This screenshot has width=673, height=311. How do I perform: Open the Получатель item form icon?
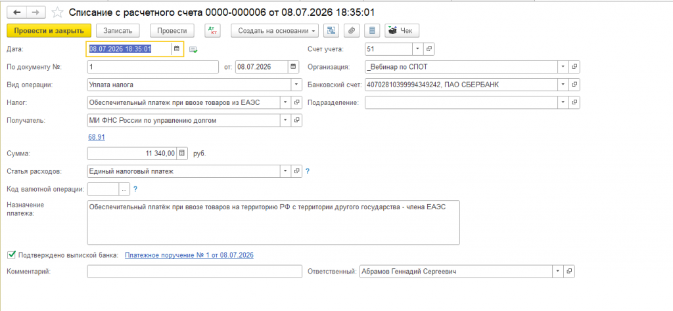[x=296, y=121]
